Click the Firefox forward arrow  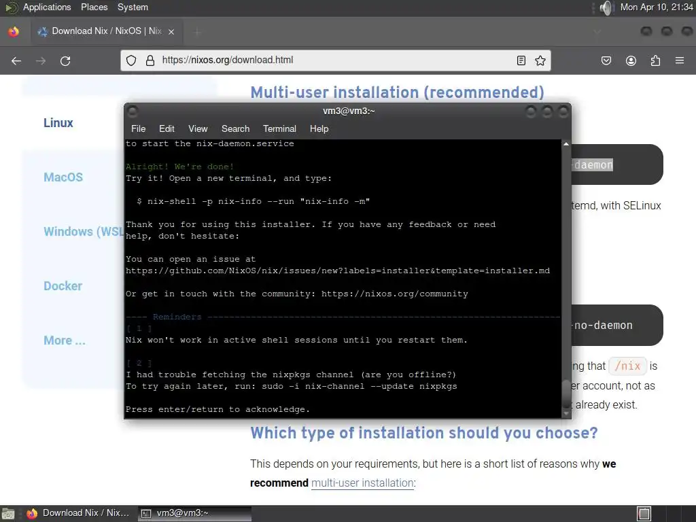tap(41, 60)
